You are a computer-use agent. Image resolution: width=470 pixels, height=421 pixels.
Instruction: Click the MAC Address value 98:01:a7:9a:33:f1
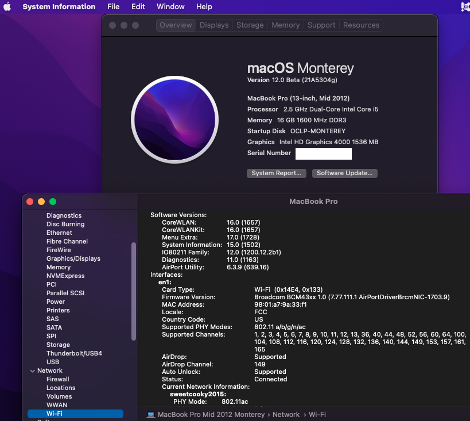point(280,304)
